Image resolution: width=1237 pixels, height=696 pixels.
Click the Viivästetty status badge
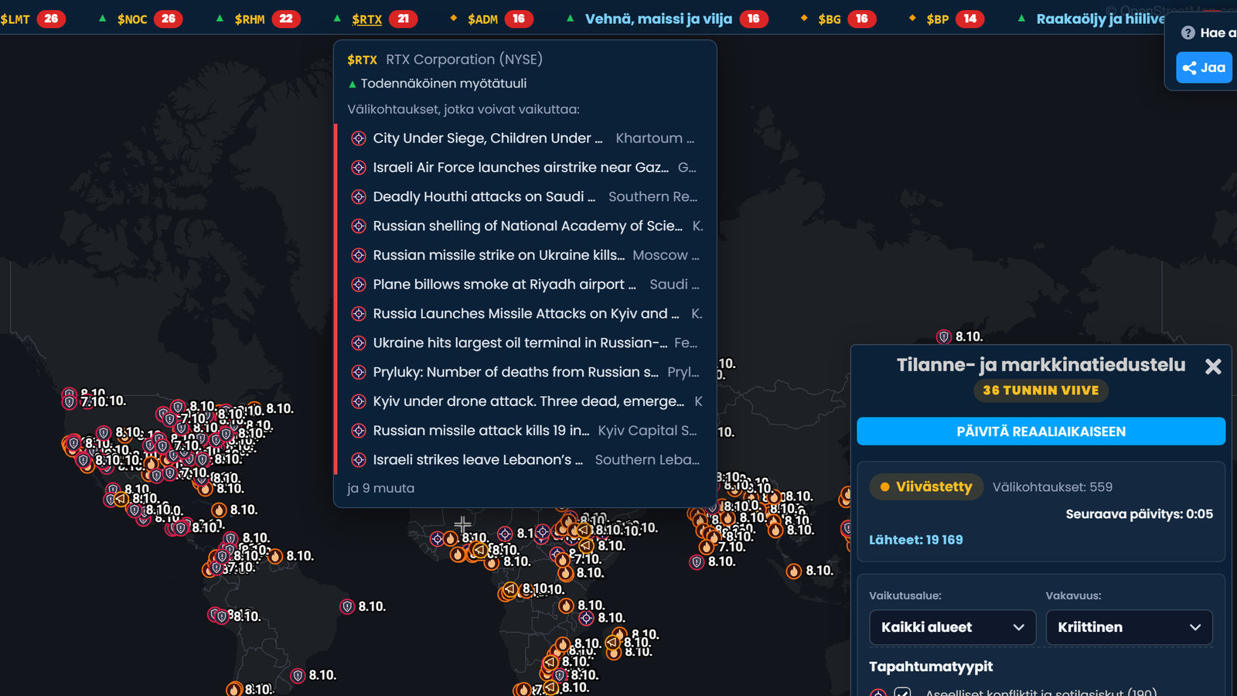[x=926, y=486]
